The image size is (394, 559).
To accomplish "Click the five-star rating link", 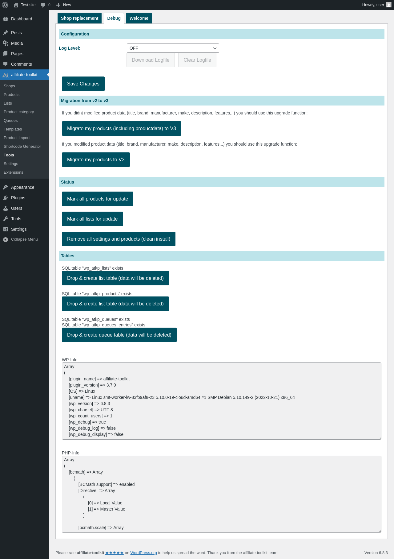I will [x=115, y=553].
